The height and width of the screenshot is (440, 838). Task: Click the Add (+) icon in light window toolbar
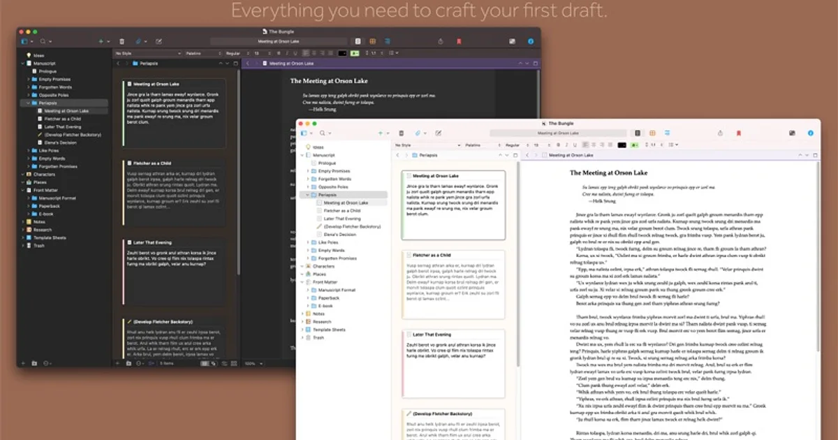click(x=380, y=133)
